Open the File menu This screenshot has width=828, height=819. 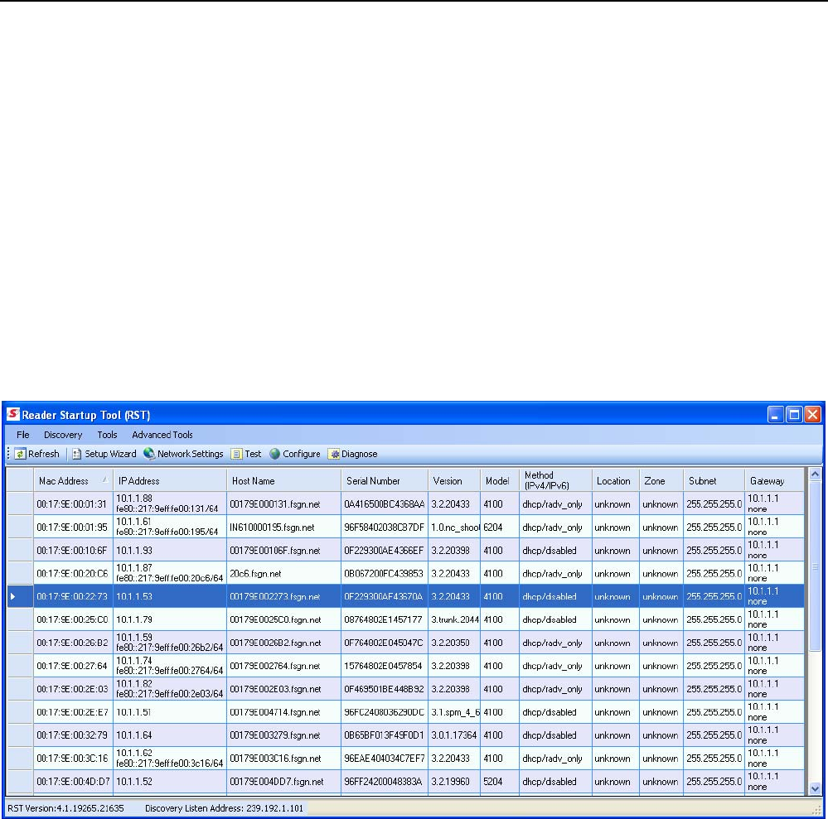click(x=22, y=435)
